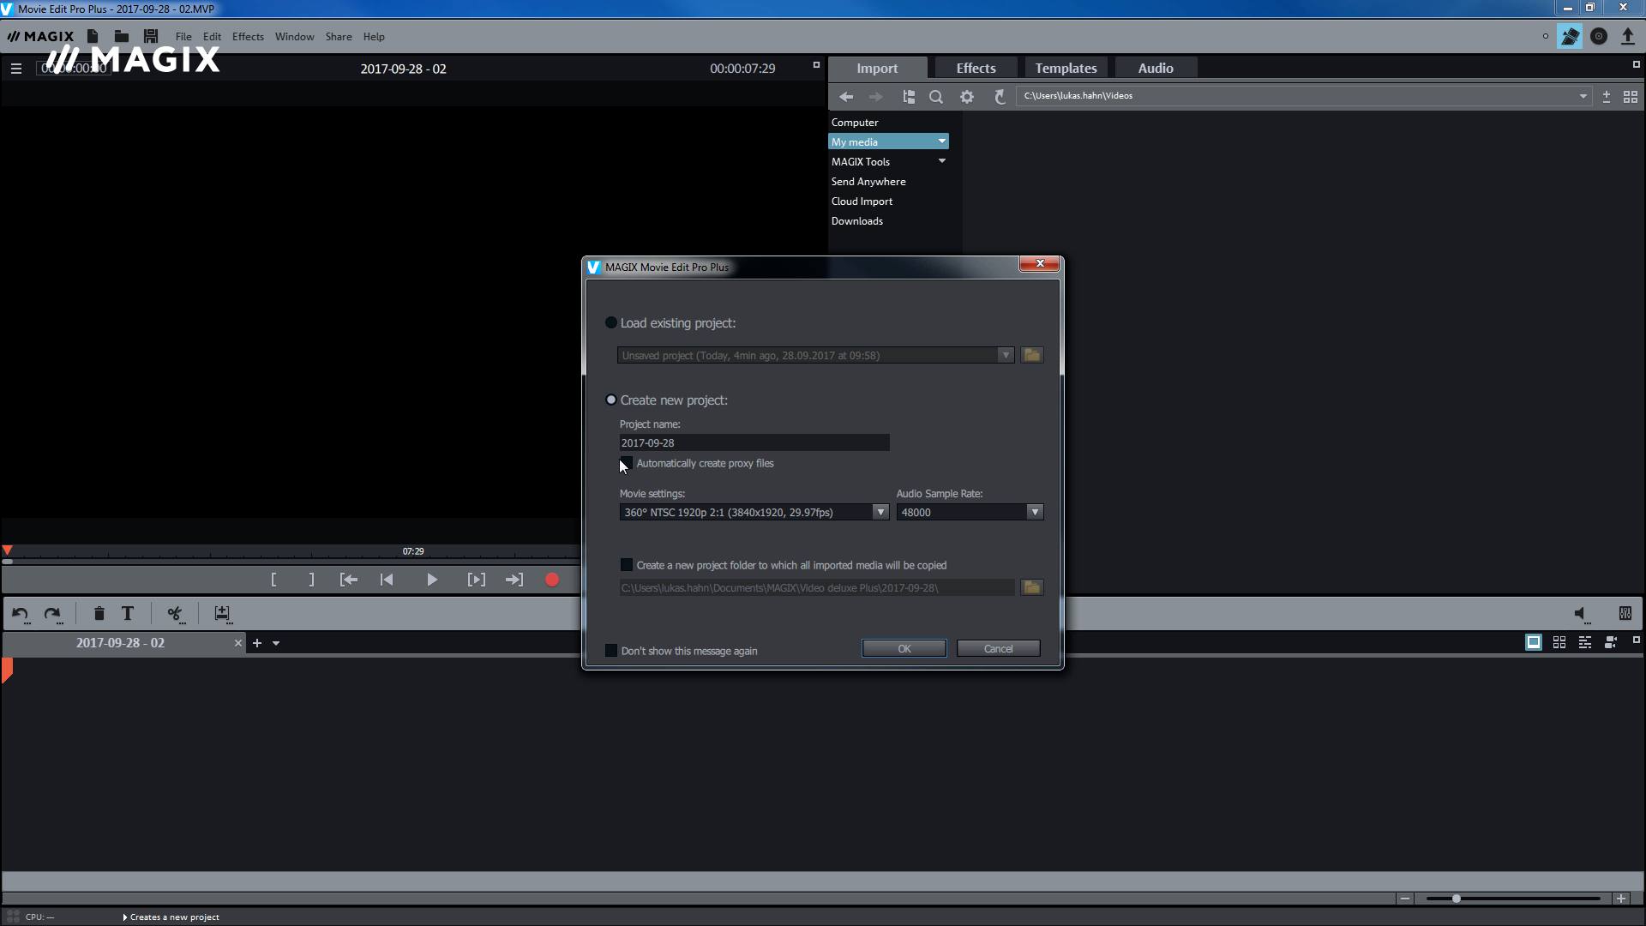Select the split/cut object tool

coord(173,613)
